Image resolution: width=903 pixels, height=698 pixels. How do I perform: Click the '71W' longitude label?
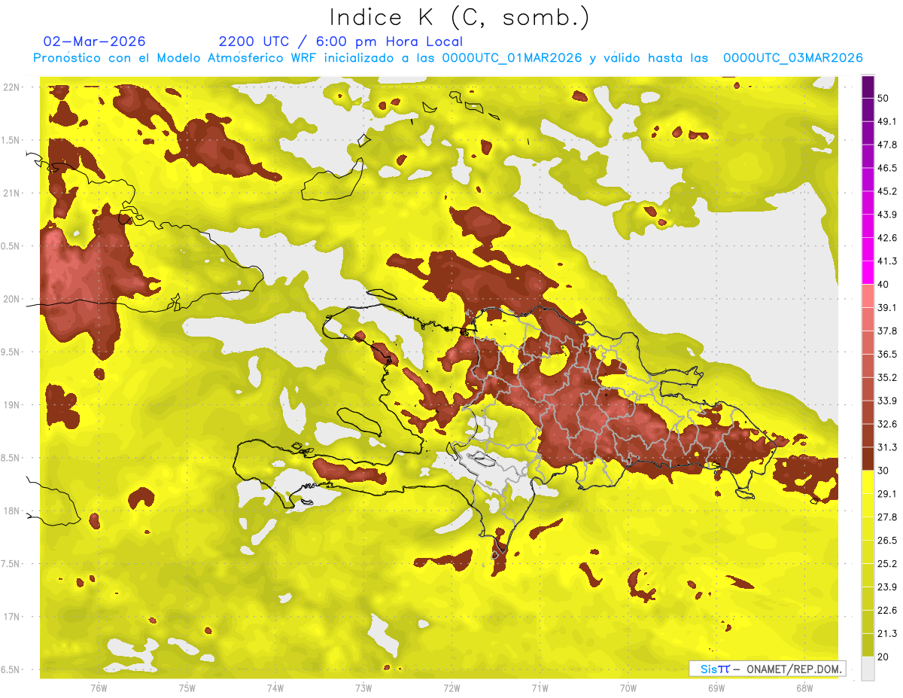540,688
